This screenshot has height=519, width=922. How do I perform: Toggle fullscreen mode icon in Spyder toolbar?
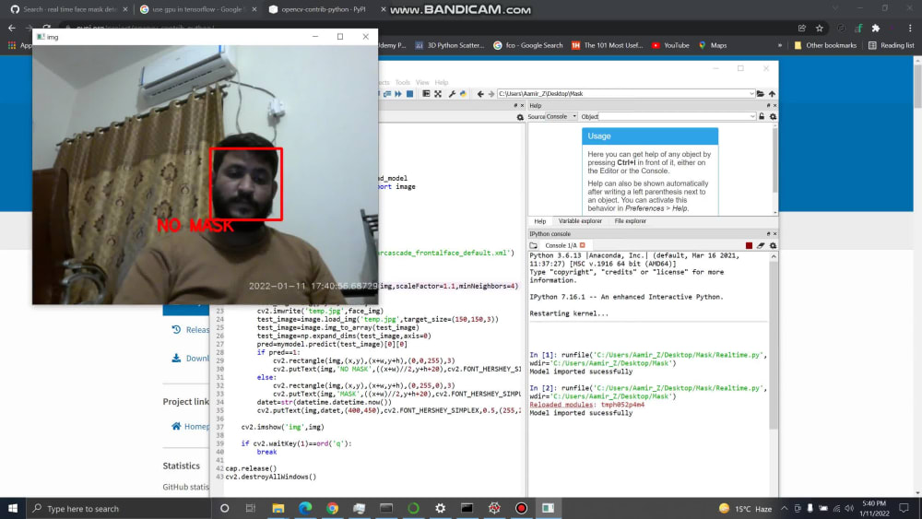(438, 93)
